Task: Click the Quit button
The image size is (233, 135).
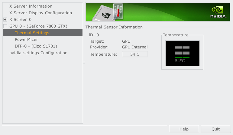Action: coord(215,129)
